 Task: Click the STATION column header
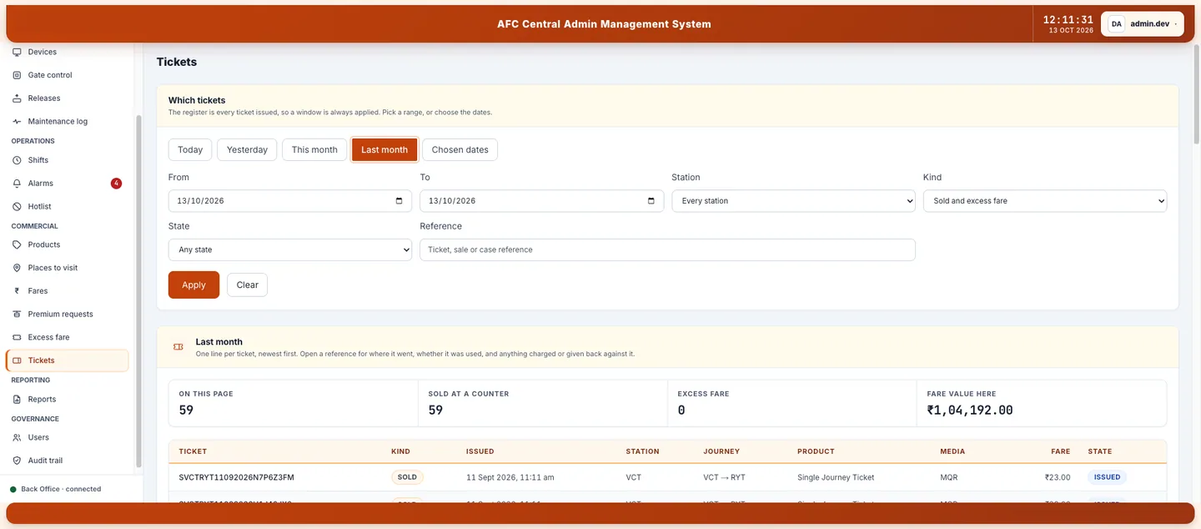click(x=642, y=451)
